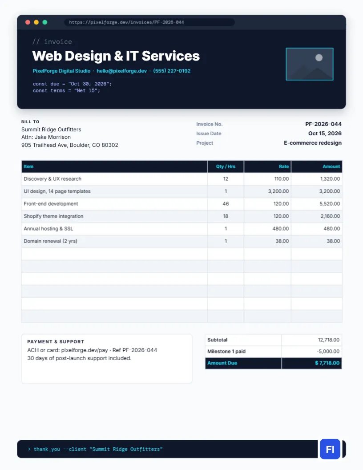Image resolution: width=363 pixels, height=470 pixels.
Task: Click the Qty / Hrs column header
Action: pyautogui.click(x=226, y=166)
